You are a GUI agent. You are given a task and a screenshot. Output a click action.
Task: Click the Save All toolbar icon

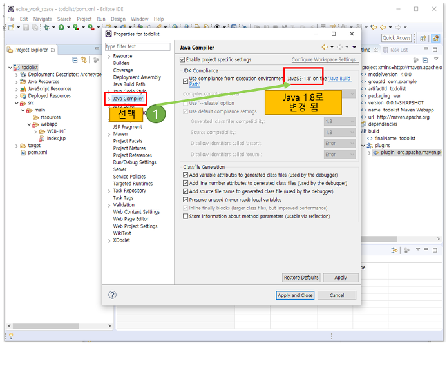click(x=35, y=27)
